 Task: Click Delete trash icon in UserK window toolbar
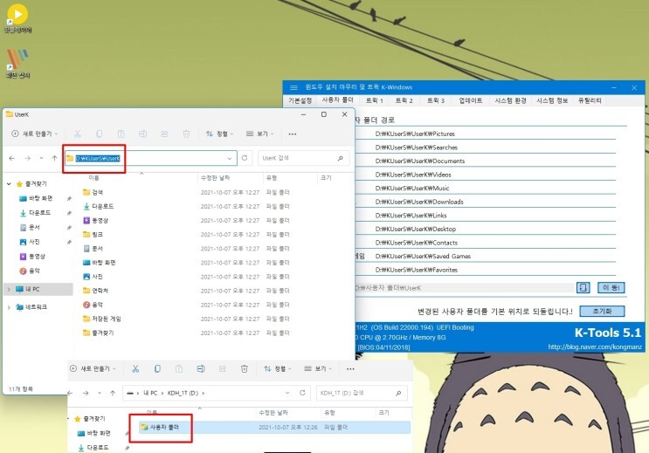[186, 134]
